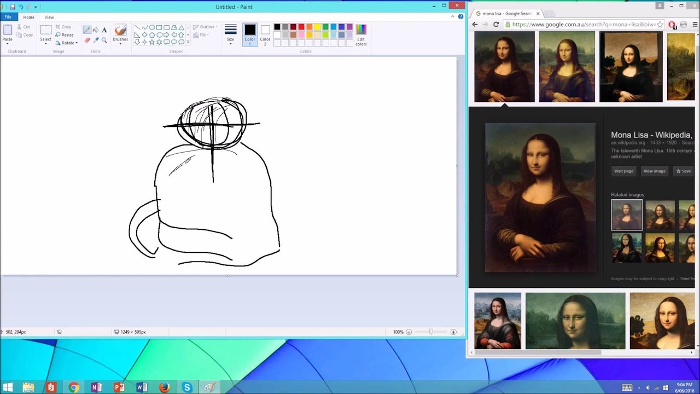Image resolution: width=700 pixels, height=394 pixels.
Task: Click the Paste clipboard icon
Action: click(x=7, y=30)
